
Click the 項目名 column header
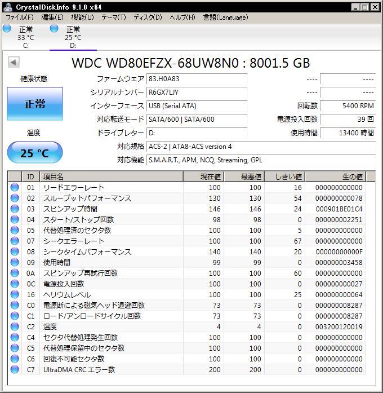point(112,176)
